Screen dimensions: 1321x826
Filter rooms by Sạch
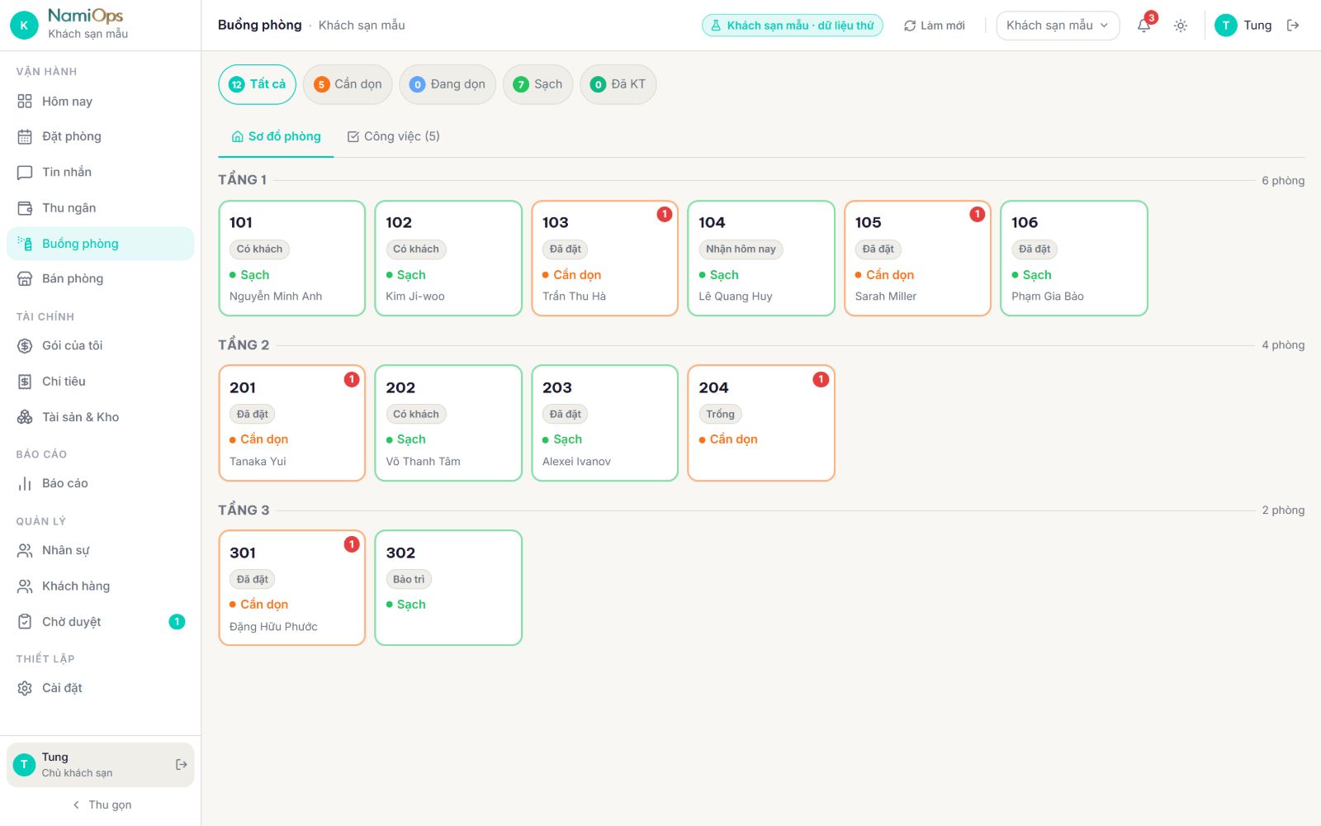537,84
